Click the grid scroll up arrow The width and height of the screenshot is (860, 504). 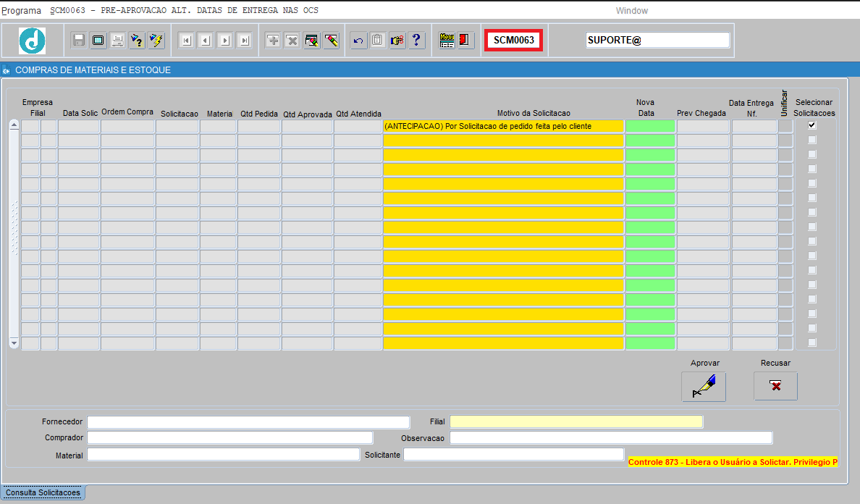point(14,125)
